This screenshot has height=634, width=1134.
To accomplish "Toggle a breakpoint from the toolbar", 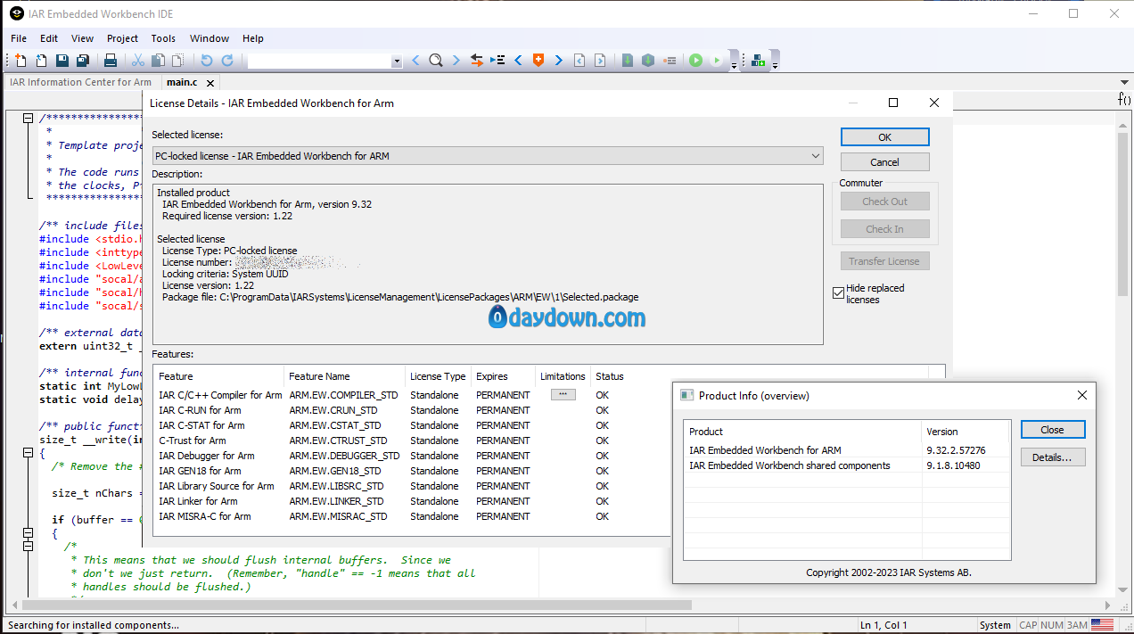I will coord(670,61).
